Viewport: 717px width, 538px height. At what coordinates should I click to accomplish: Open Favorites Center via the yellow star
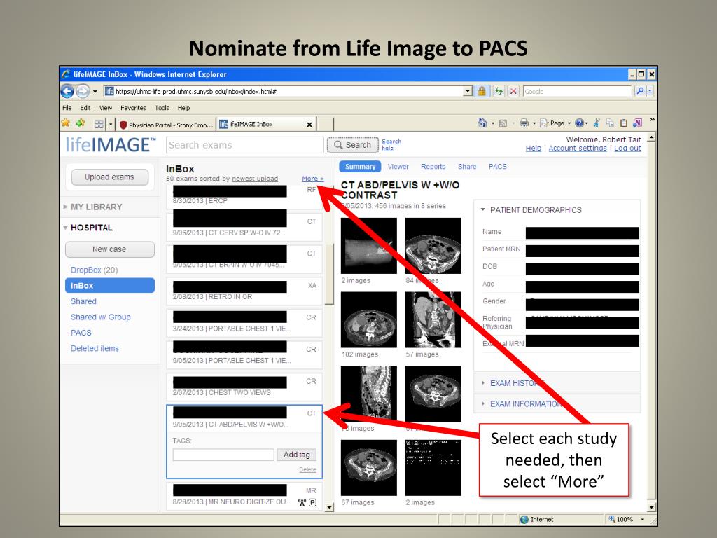pos(66,123)
